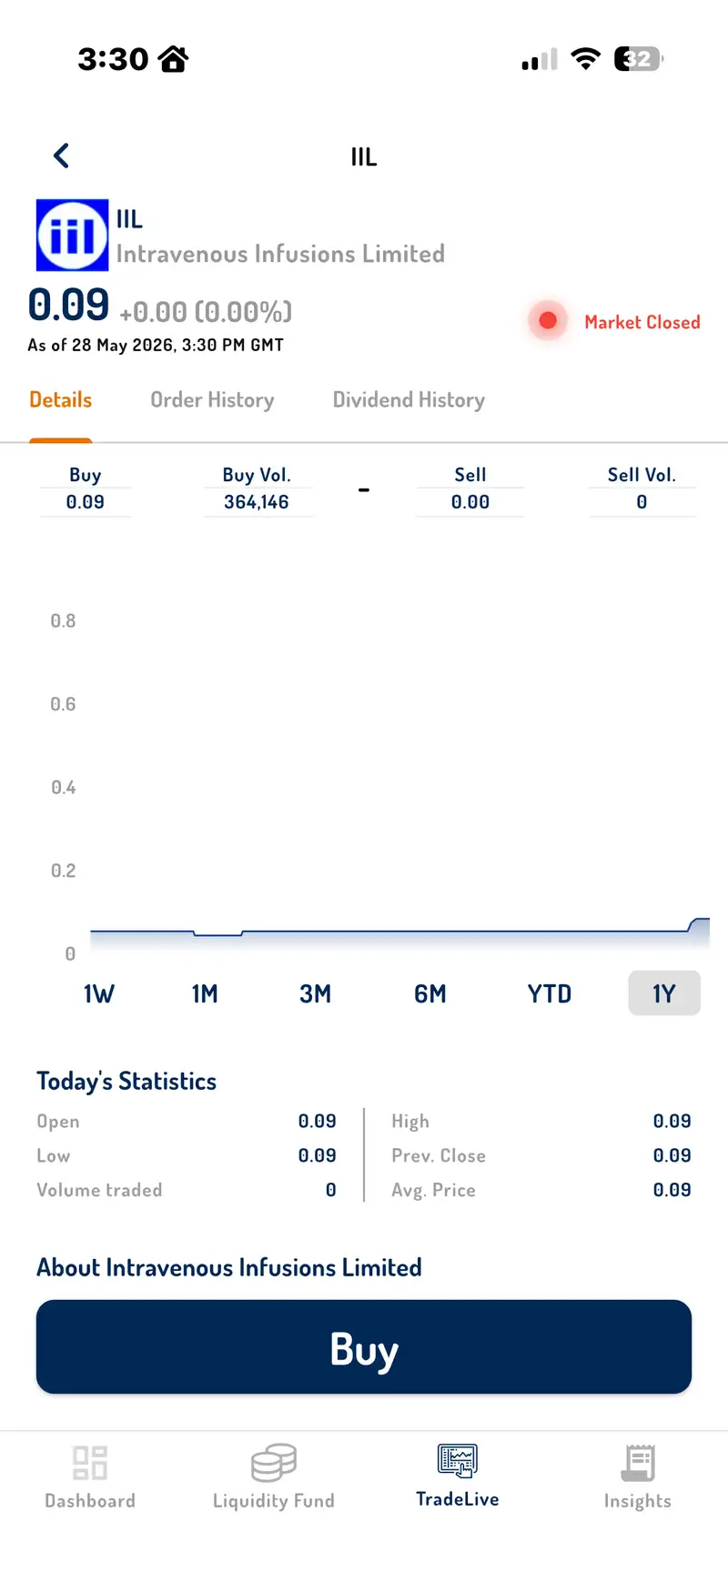Screen dimensions: 728x1582
Task: Tap the large Buy button
Action: (364, 1347)
